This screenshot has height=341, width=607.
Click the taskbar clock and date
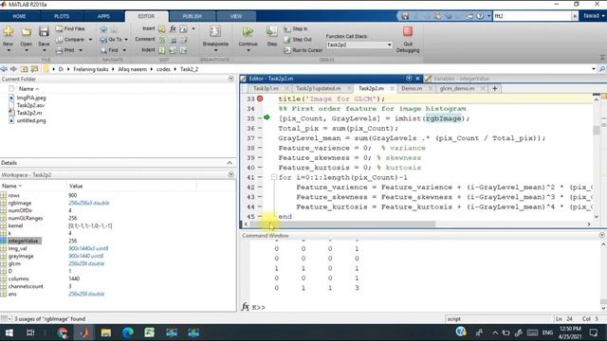(x=570, y=332)
